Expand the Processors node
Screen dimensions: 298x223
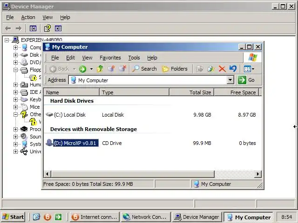(x=15, y=129)
